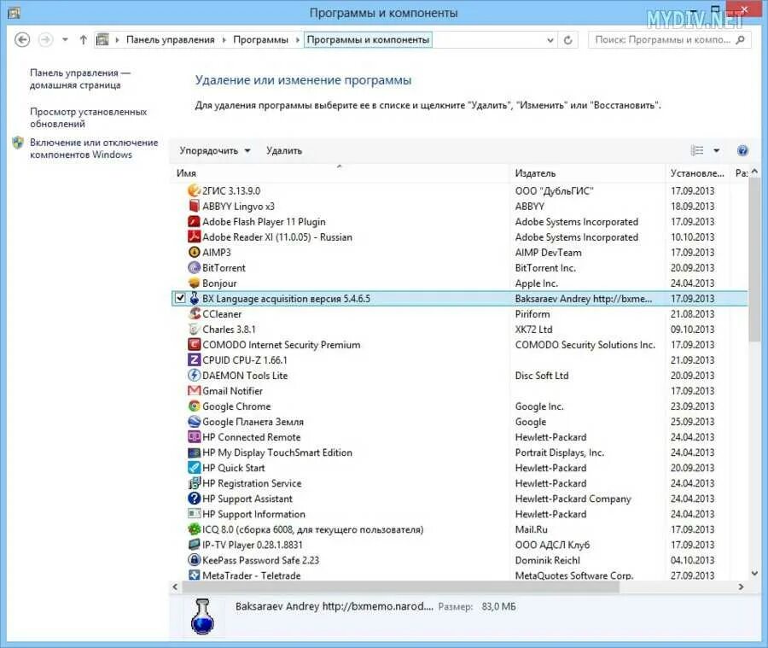Open the recent locations dropdown arrow
Viewport: 768px width, 648px height.
pos(65,40)
